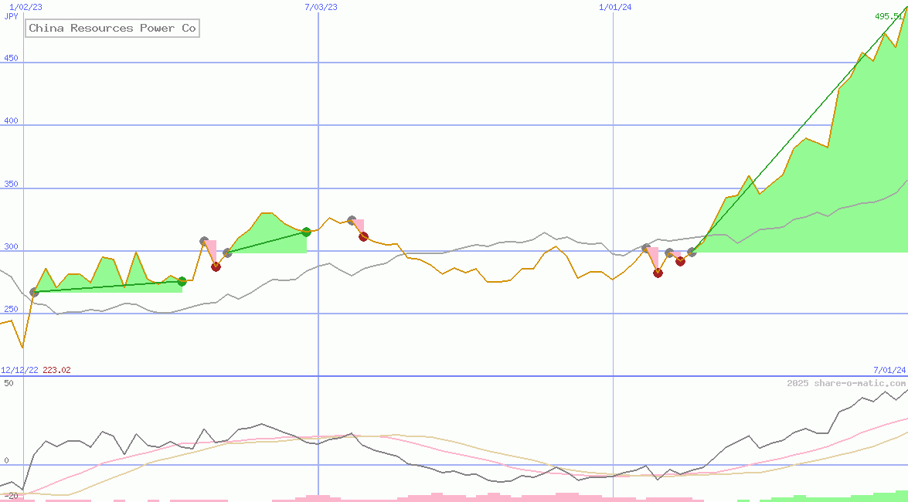
Task: Click the pink volume bars at the bottom center
Action: tap(502, 498)
